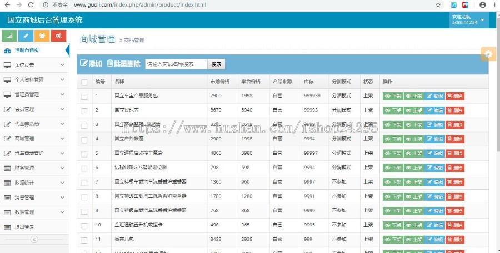
Task: Expand the 汽车商城管理 sidebar menu
Action: pyautogui.click(x=34, y=153)
